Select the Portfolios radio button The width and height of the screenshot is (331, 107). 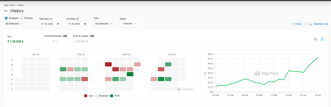(21, 18)
